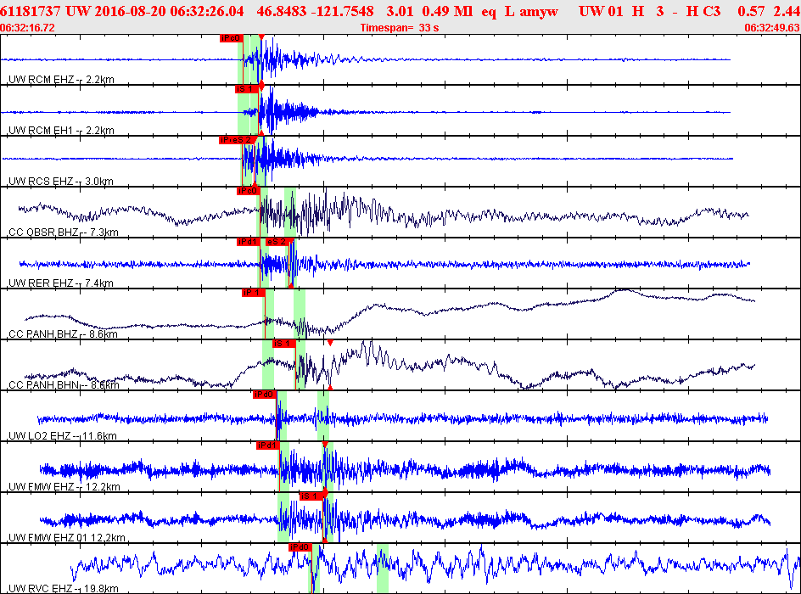Click the UW 01 text in header
This screenshot has width=801, height=594.
point(601,11)
